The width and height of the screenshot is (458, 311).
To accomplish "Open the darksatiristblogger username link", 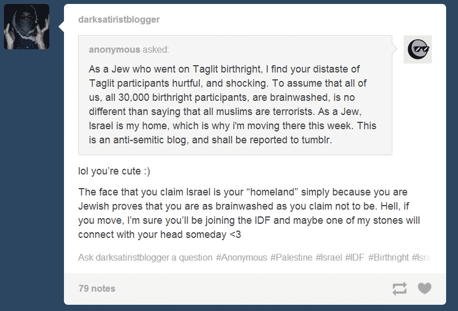I will 119,19.
